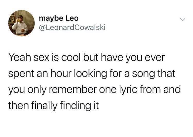This screenshot has width=193, height=137.
Task: Visit the @LeonardCowalski handle
Action: click(72, 27)
